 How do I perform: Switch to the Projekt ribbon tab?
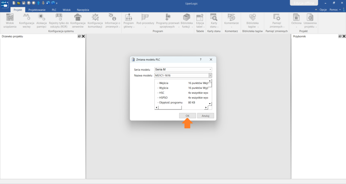point(18,10)
